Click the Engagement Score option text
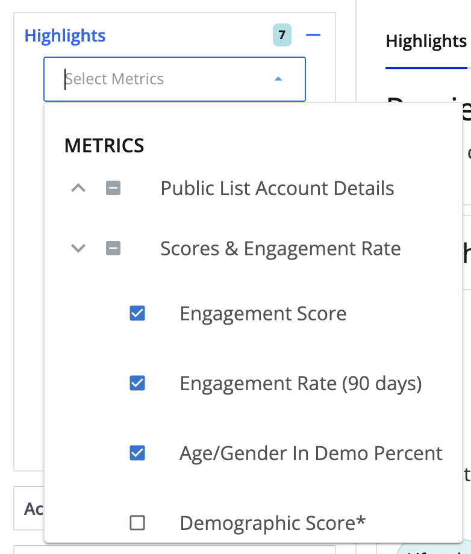The image size is (471, 554). 263,314
